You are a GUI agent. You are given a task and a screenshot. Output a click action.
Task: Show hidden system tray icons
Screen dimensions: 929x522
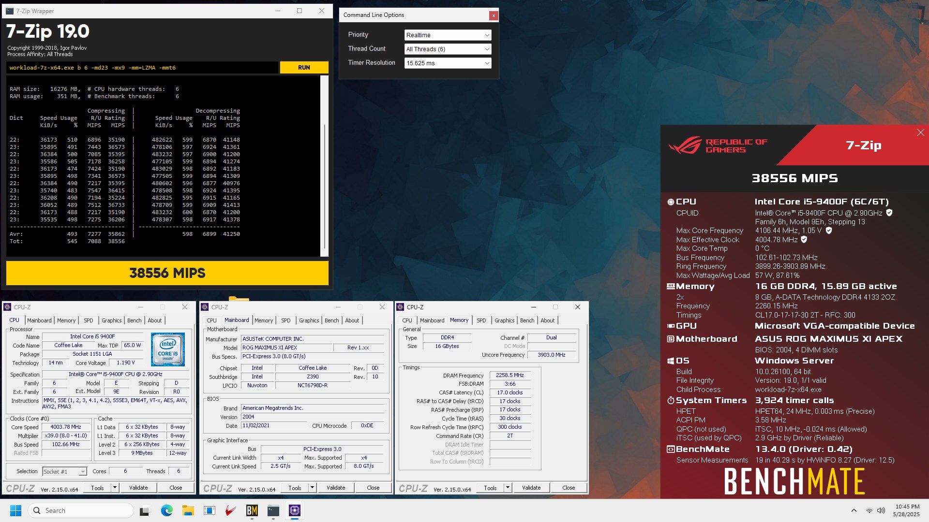(854, 510)
